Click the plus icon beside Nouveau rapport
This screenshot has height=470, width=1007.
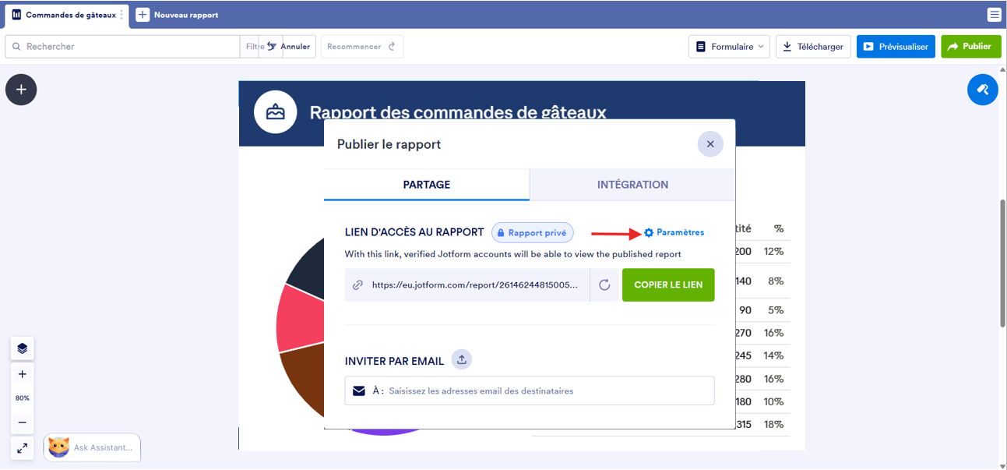click(x=143, y=15)
